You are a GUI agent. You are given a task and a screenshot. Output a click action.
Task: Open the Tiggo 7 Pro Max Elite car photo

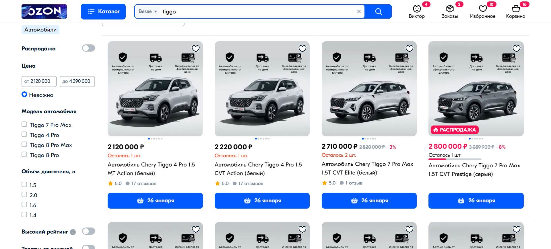pyautogui.click(x=369, y=89)
